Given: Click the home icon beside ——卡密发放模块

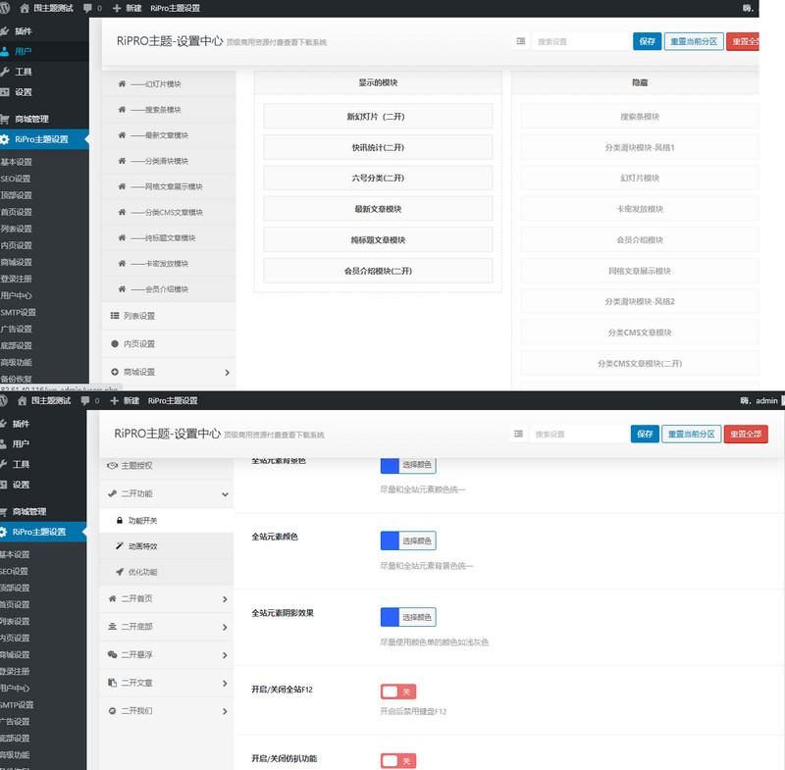Looking at the screenshot, I should pos(122,263).
